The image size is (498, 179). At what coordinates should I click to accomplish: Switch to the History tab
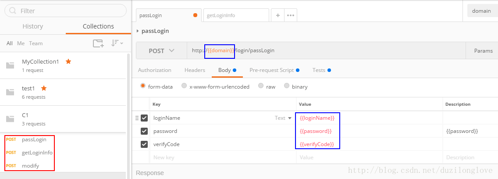[33, 26]
